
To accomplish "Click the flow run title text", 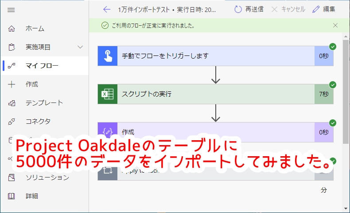I will click(167, 10).
